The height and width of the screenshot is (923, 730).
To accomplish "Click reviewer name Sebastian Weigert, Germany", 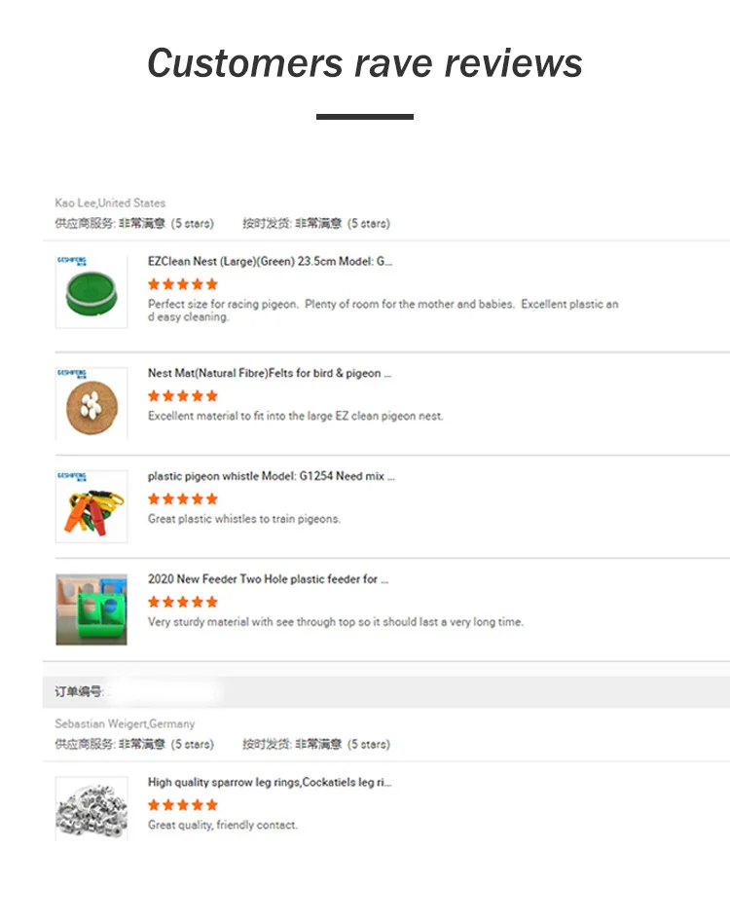I will tap(125, 724).
